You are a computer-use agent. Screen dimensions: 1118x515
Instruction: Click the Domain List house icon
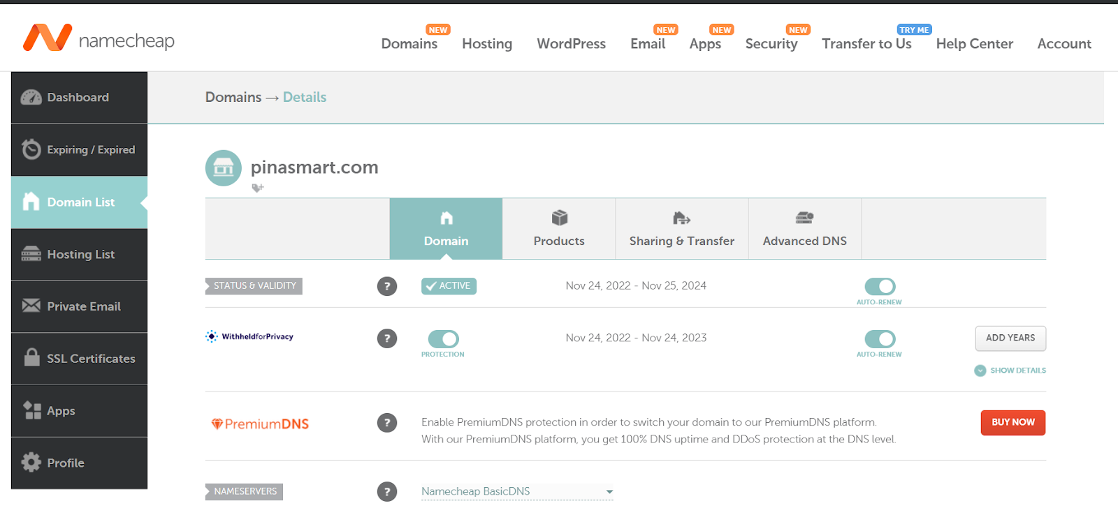click(x=31, y=202)
